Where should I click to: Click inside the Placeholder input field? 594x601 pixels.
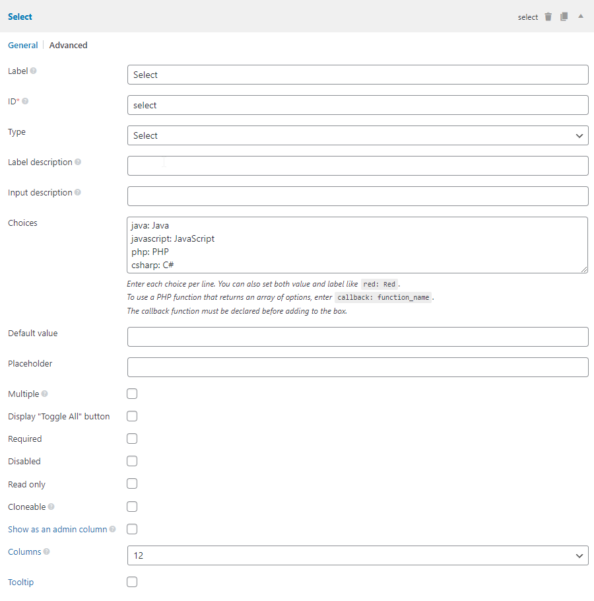[x=358, y=367]
